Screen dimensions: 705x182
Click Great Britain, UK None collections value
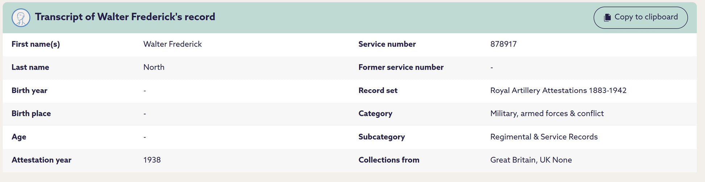click(x=531, y=160)
